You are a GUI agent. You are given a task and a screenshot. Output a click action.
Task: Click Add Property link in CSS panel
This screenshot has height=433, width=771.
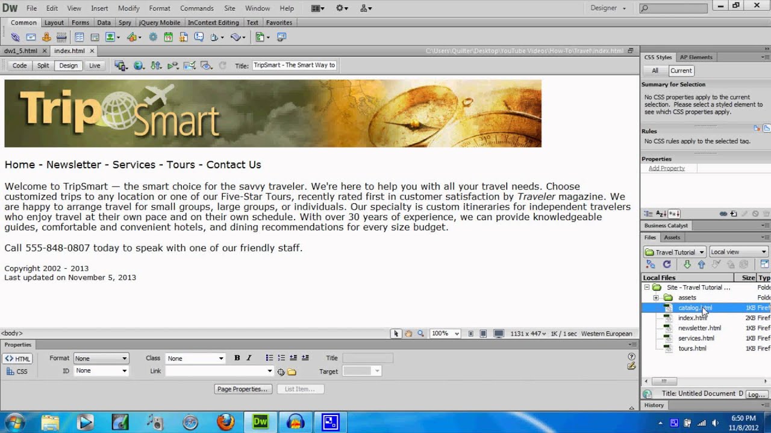(666, 168)
